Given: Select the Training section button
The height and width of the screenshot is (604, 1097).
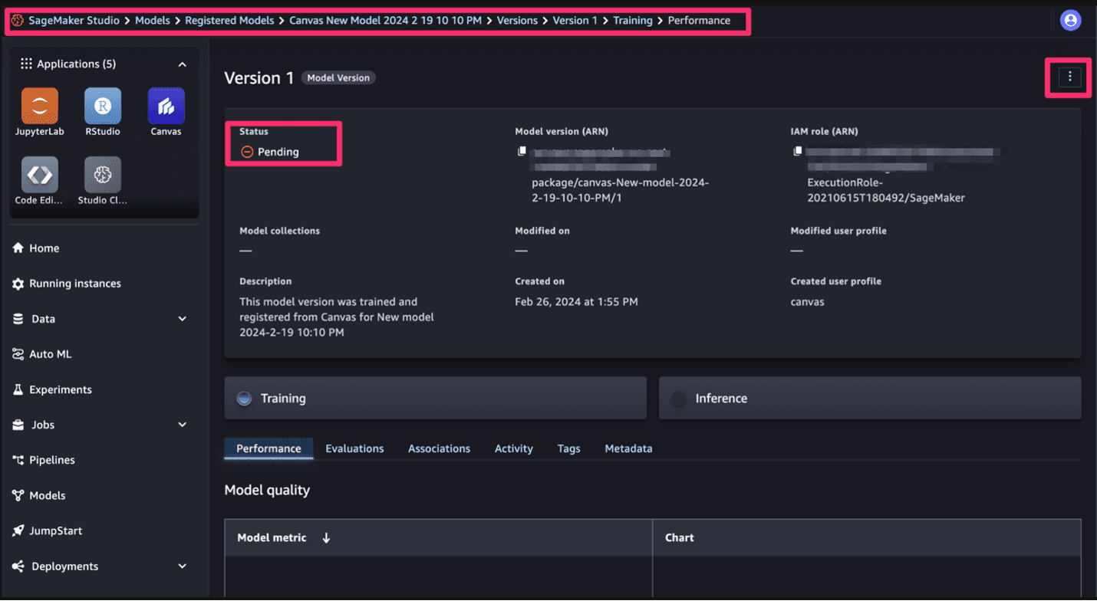Looking at the screenshot, I should coord(435,398).
